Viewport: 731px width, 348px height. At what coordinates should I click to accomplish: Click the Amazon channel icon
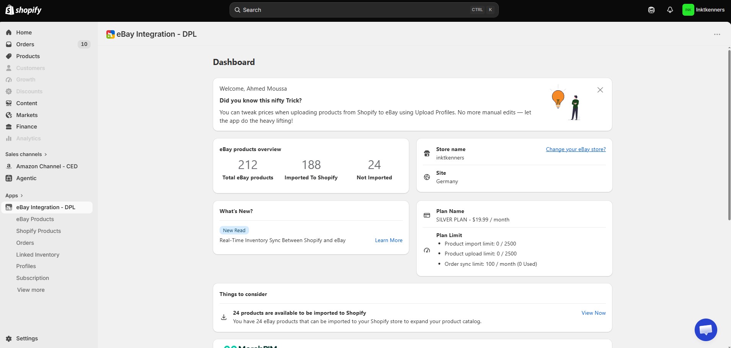coord(9,166)
